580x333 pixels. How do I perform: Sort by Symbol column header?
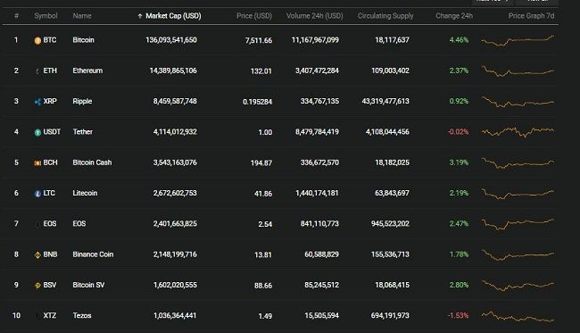pyautogui.click(x=46, y=16)
